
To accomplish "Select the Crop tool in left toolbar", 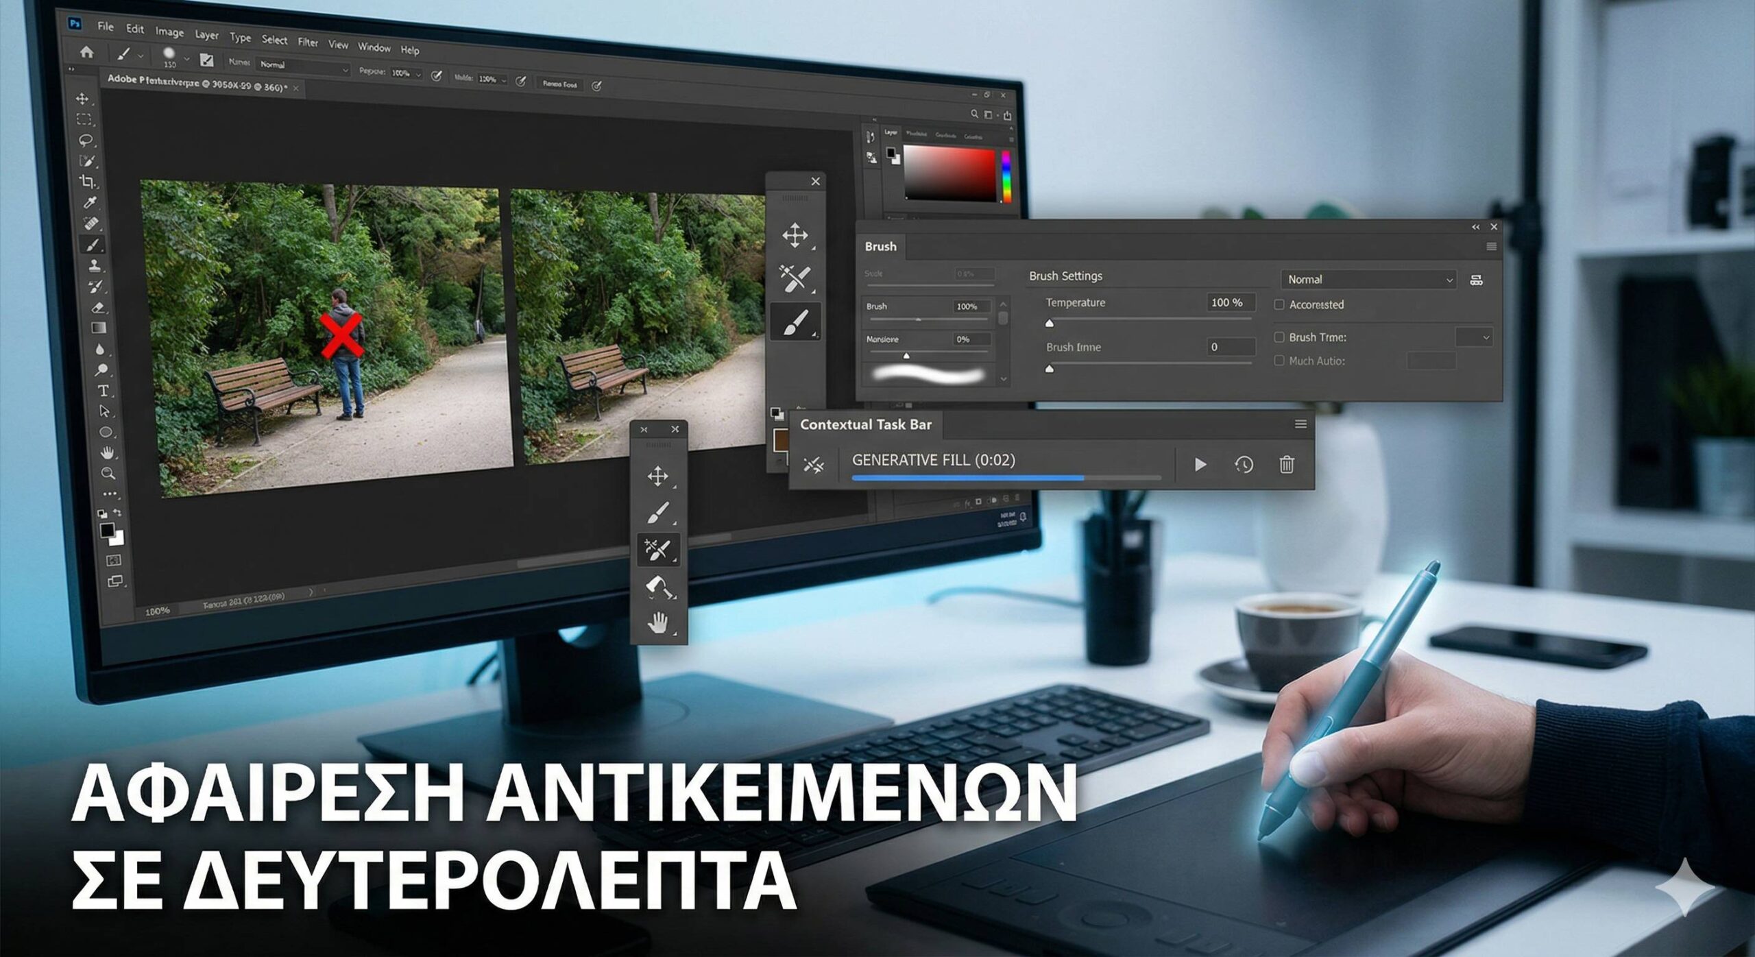I will (x=87, y=182).
